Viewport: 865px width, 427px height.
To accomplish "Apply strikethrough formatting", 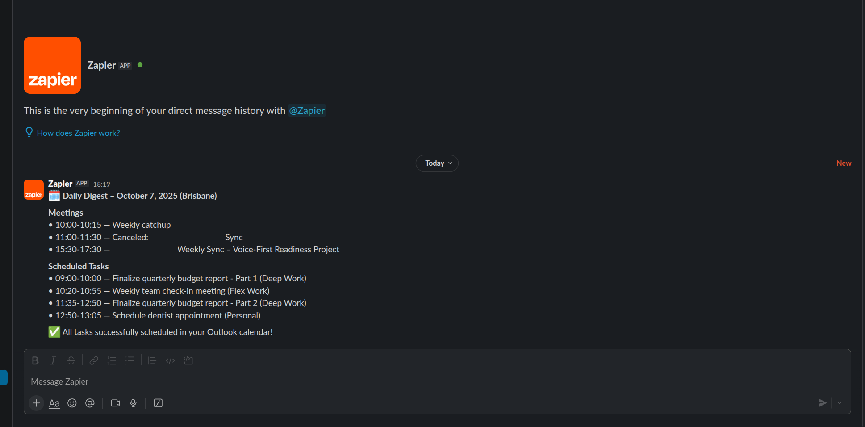I will coord(71,360).
